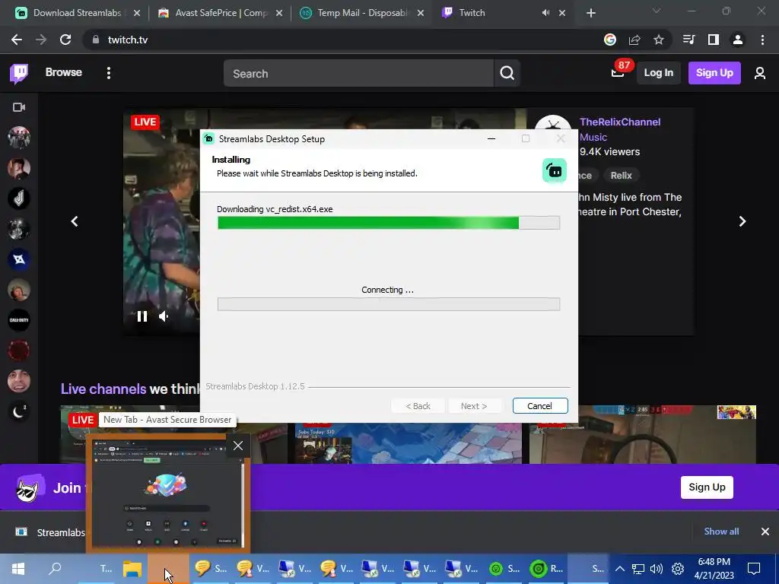The width and height of the screenshot is (779, 584).
Task: Click the share page icon in address bar
Action: pyautogui.click(x=634, y=40)
